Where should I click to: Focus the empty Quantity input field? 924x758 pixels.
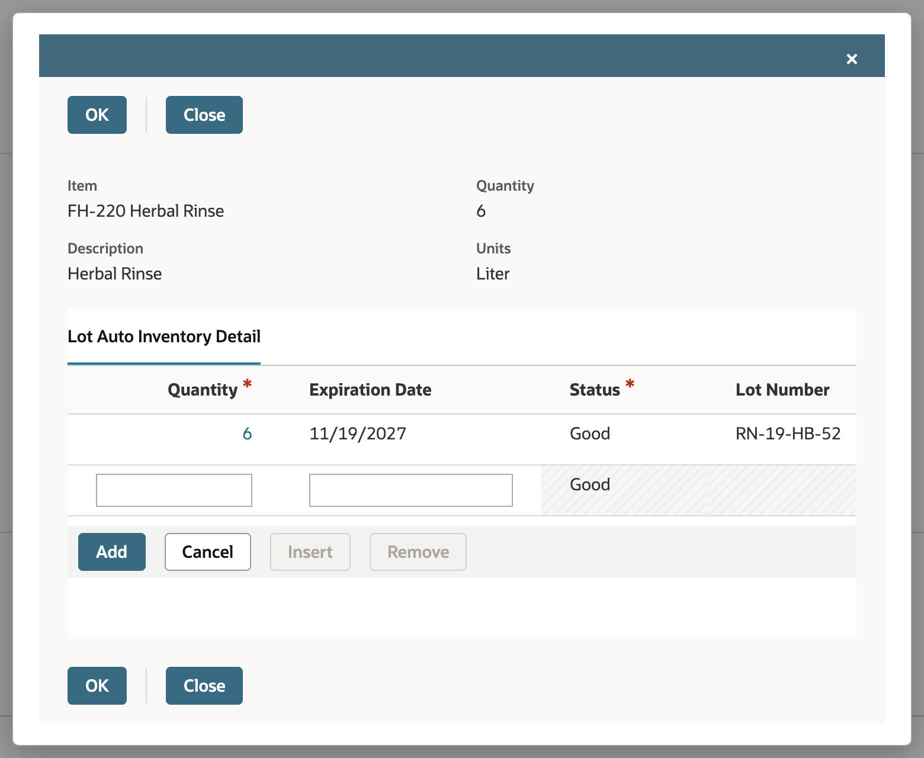point(174,490)
